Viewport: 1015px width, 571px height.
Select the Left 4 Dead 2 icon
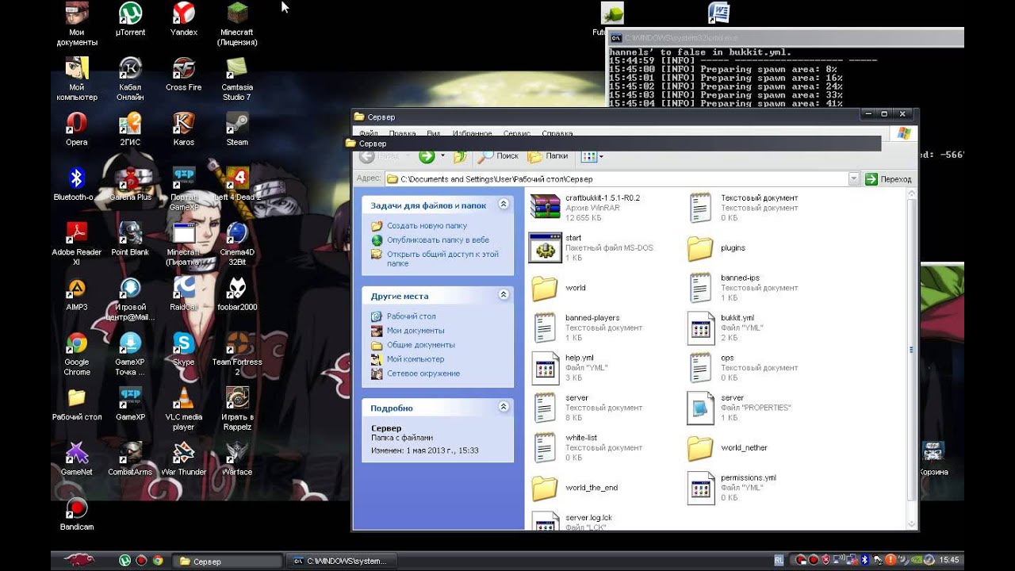tap(237, 184)
